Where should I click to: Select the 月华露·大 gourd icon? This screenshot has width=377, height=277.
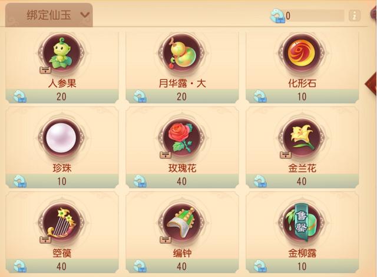(182, 54)
